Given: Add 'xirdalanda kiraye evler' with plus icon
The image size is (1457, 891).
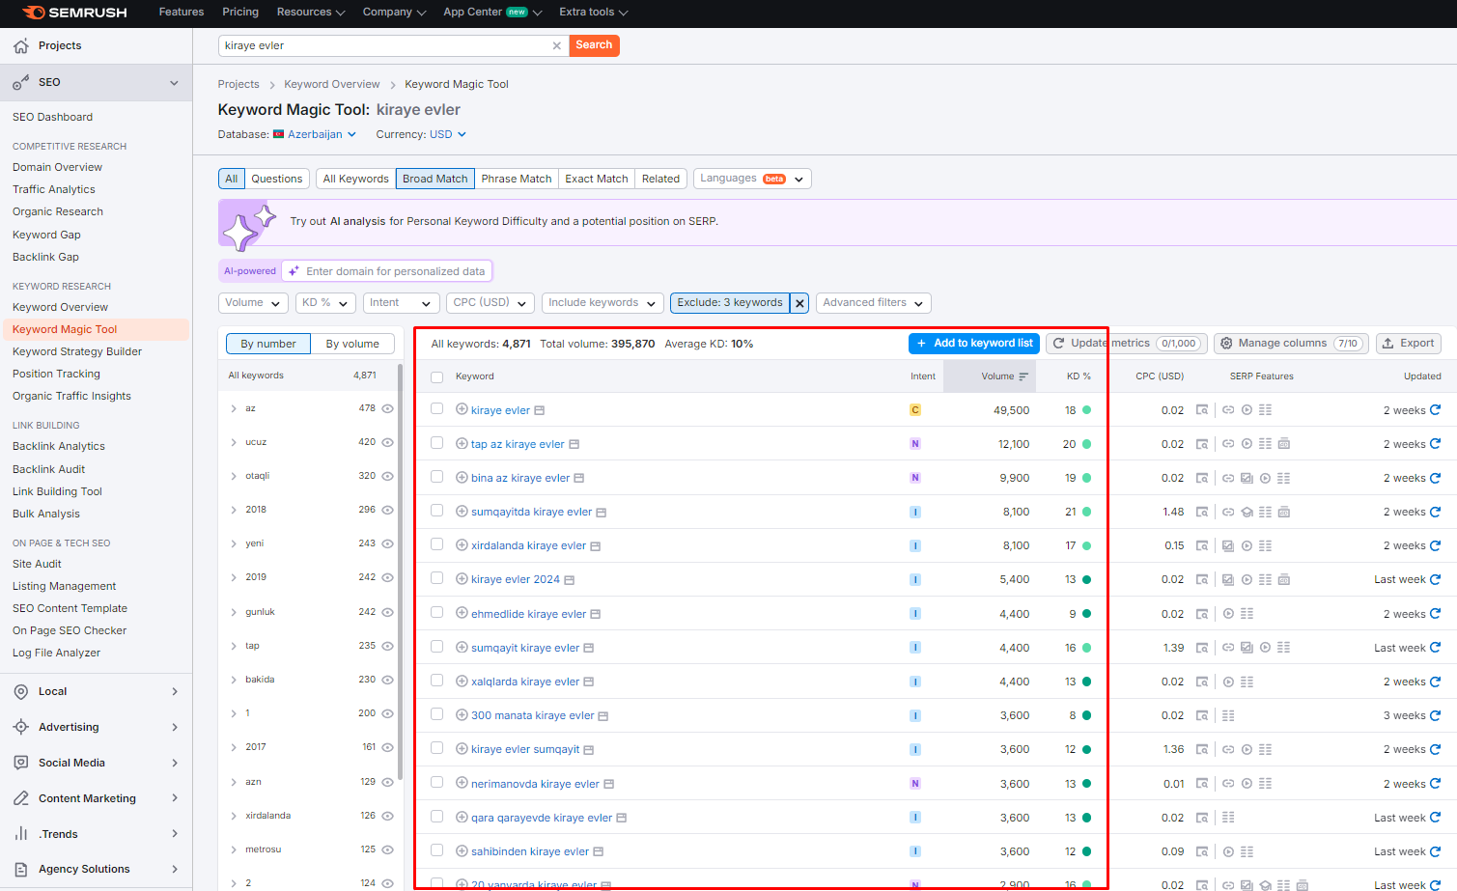Looking at the screenshot, I should (x=462, y=545).
